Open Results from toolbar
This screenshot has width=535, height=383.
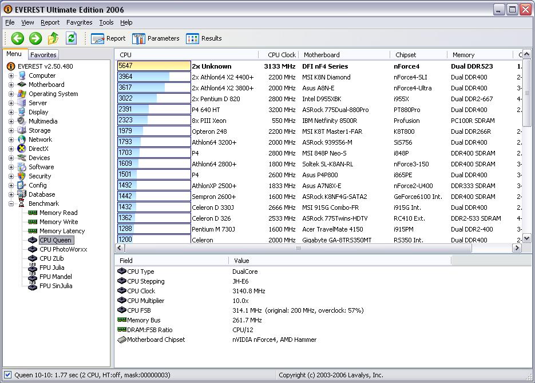(x=204, y=38)
